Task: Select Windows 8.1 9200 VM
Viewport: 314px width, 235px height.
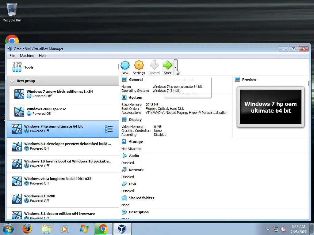Action: [63, 199]
